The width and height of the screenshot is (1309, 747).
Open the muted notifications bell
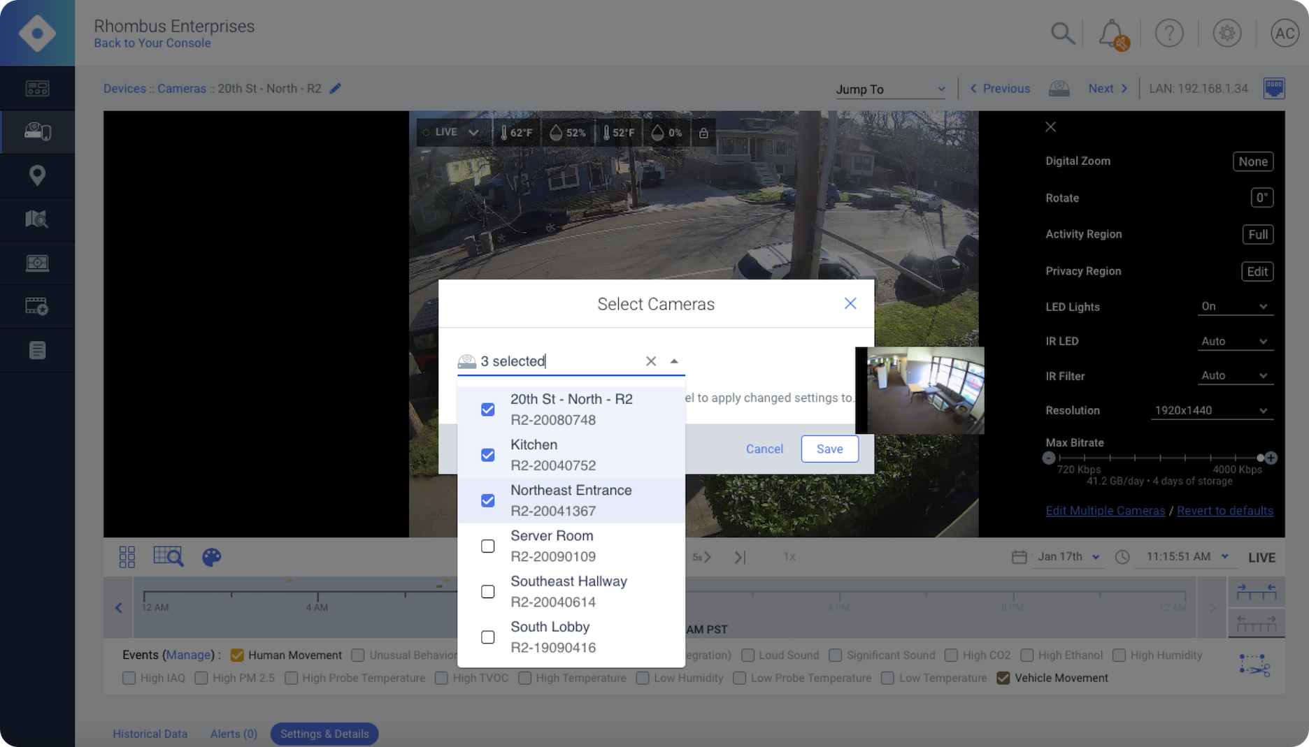1112,34
